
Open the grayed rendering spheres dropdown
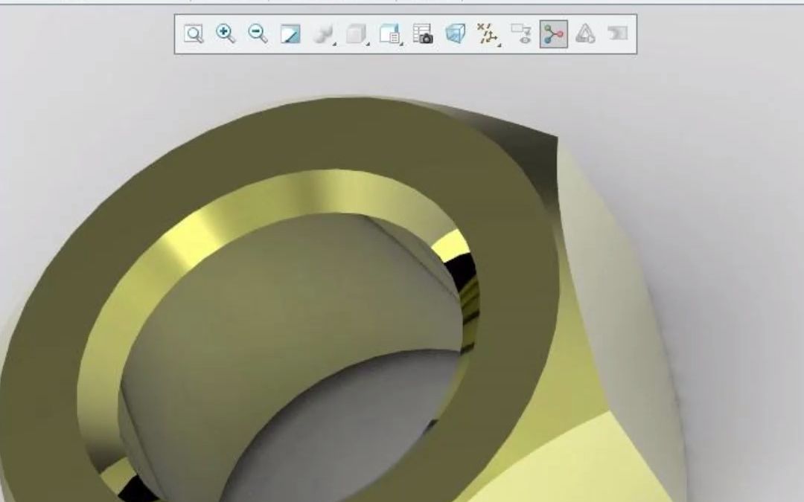[325, 34]
